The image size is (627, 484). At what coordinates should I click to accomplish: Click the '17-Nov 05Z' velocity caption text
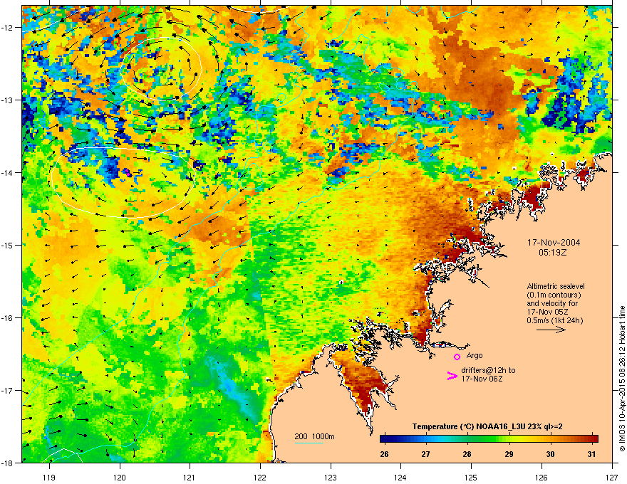(547, 312)
